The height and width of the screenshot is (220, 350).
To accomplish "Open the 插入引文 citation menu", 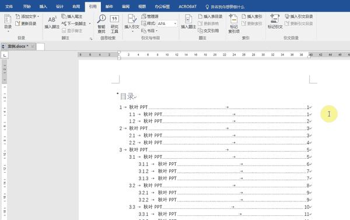I will point(132,23).
